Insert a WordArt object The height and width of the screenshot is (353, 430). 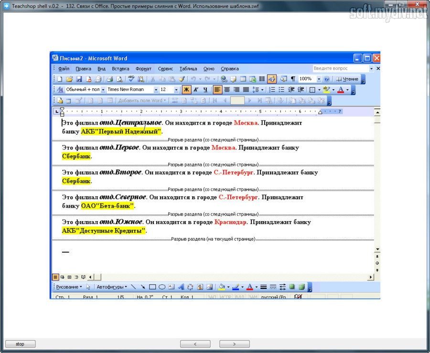[181, 287]
